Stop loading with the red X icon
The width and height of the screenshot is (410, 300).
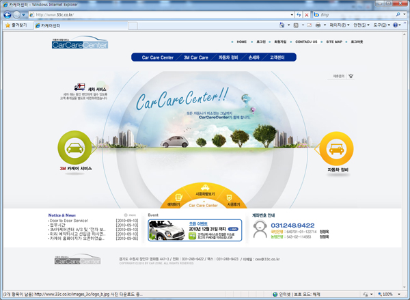tap(306, 15)
